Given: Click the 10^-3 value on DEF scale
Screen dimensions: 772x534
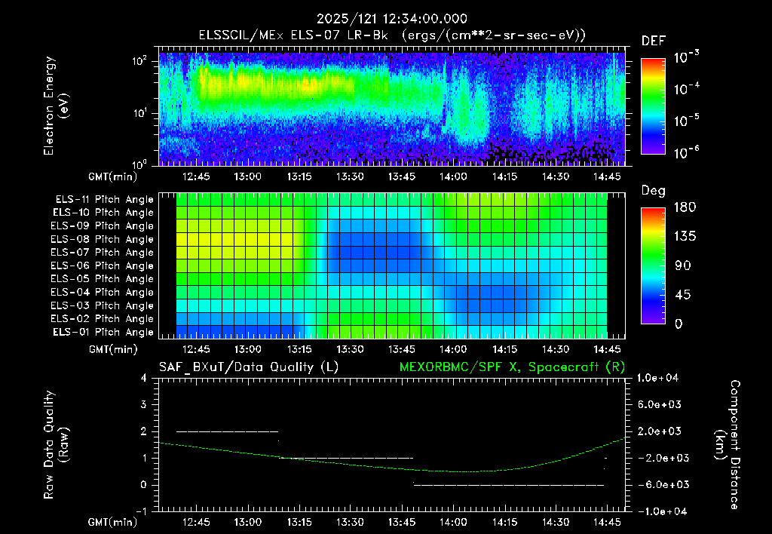Looking at the screenshot, I should tap(686, 57).
